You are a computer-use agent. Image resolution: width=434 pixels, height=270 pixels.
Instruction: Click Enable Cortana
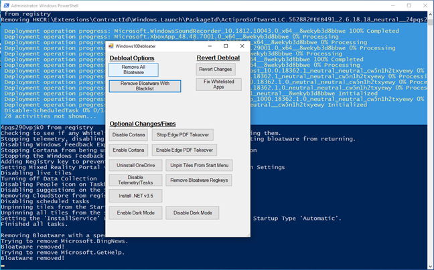128,150
